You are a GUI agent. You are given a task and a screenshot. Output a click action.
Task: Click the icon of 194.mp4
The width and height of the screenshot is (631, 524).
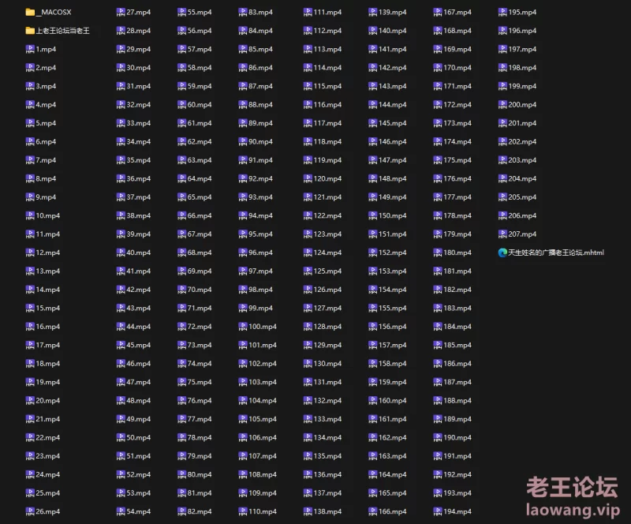(438, 511)
